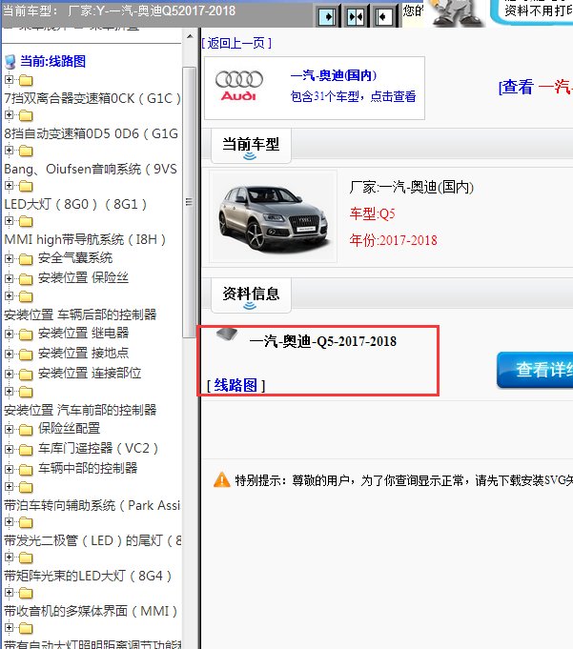Click the 当前:线路图 heading text
This screenshot has width=573, height=649.
53,62
